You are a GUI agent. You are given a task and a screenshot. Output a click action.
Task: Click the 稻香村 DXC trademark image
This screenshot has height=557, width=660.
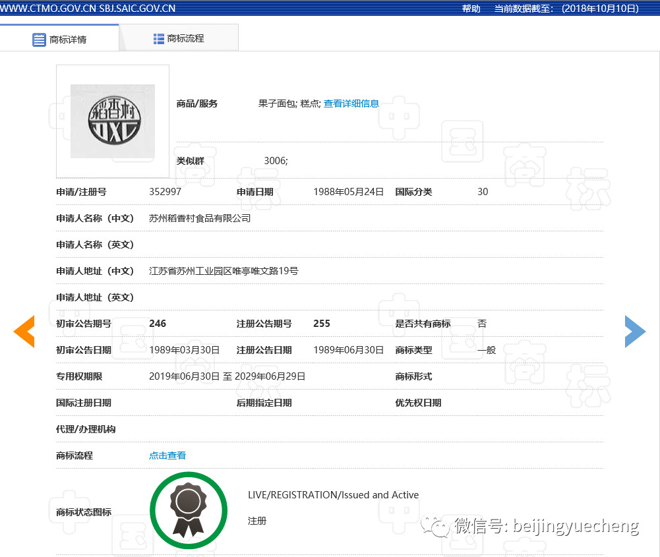click(x=113, y=121)
